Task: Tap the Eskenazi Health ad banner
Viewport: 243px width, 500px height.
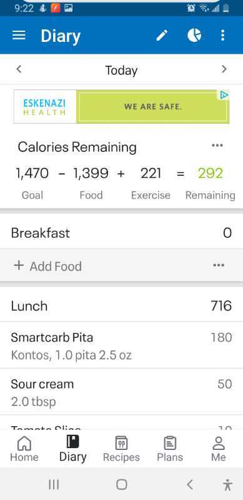Action: (x=121, y=106)
